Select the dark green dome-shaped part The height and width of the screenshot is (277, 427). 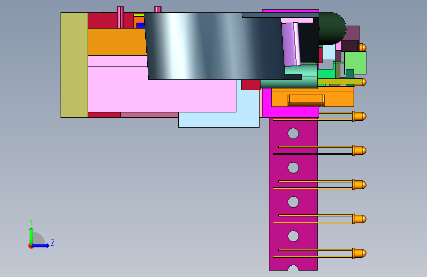(332, 29)
